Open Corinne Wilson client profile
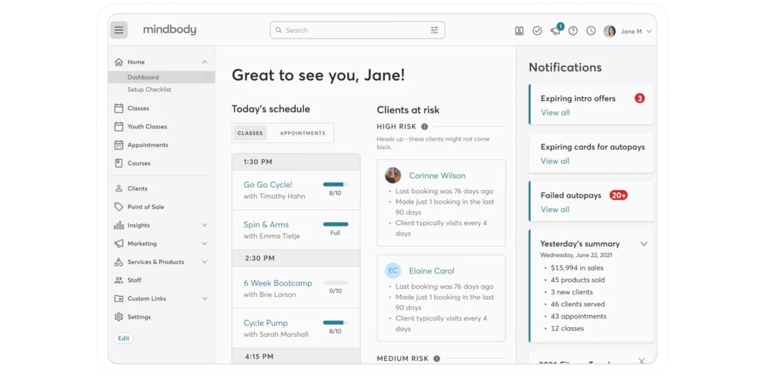The image size is (765, 382). (437, 176)
